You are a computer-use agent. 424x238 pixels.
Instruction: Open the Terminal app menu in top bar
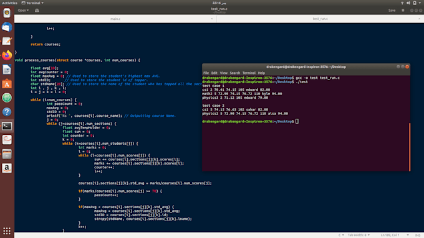32,3
